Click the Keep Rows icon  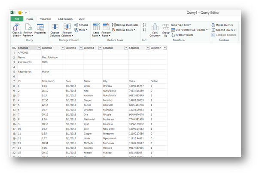[96, 27]
